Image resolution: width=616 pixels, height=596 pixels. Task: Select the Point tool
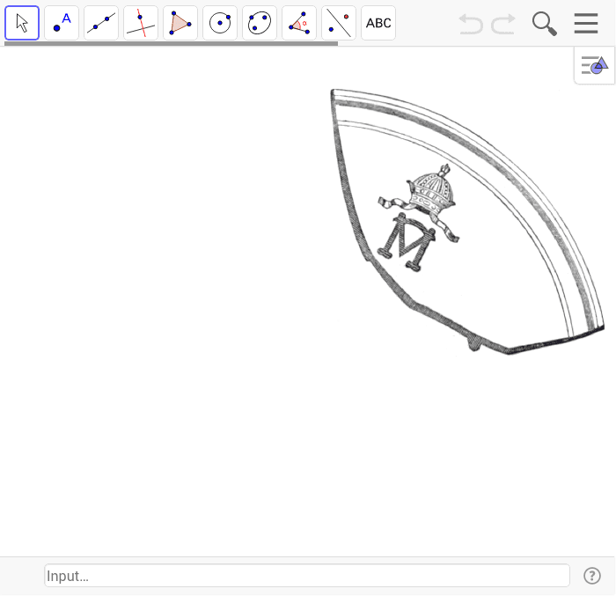point(62,23)
